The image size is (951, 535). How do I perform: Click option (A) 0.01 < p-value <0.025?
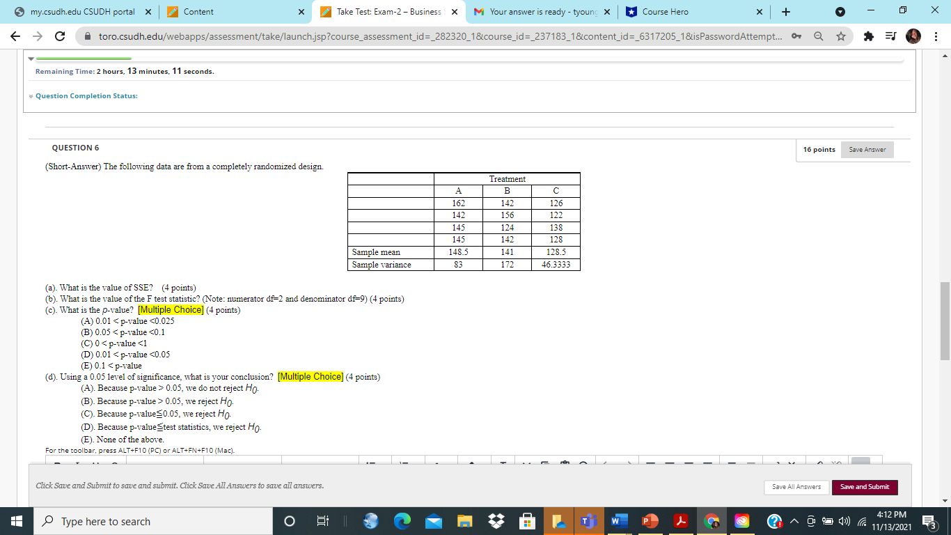[127, 321]
